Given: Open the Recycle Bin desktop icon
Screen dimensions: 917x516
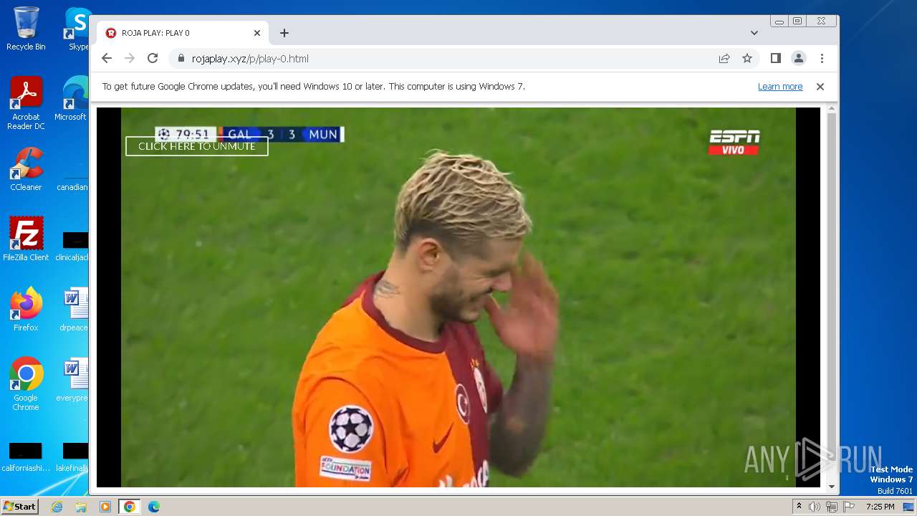Looking at the screenshot, I should (26, 29).
